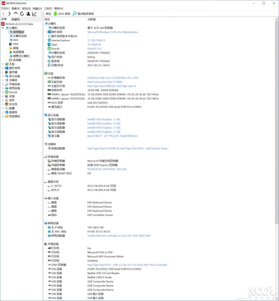
Task: Collapse the 计算机 tree node
Action: (3, 28)
